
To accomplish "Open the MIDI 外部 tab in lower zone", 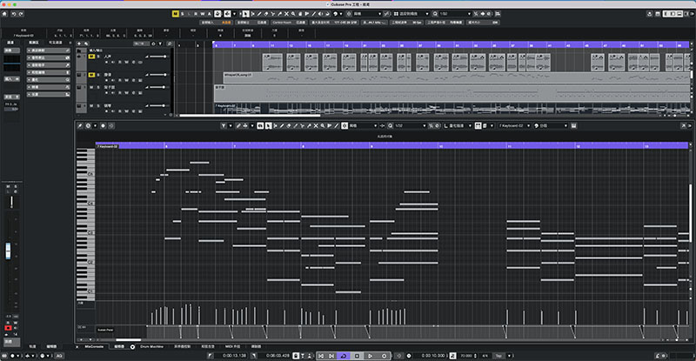I will (x=232, y=346).
